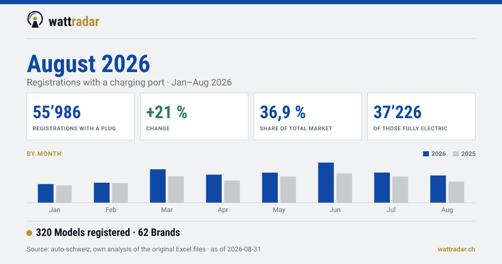The height and width of the screenshot is (264, 502).
Task: Click the blue 2026 legend swatch
Action: tap(426, 154)
